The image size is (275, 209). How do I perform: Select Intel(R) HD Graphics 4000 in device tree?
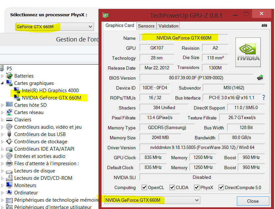pyautogui.click(x=50, y=91)
